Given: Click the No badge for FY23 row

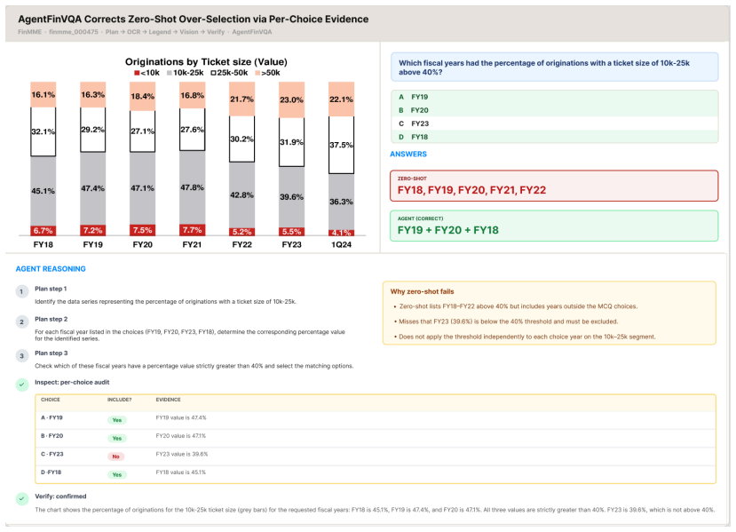Looking at the screenshot, I should coord(116,457).
